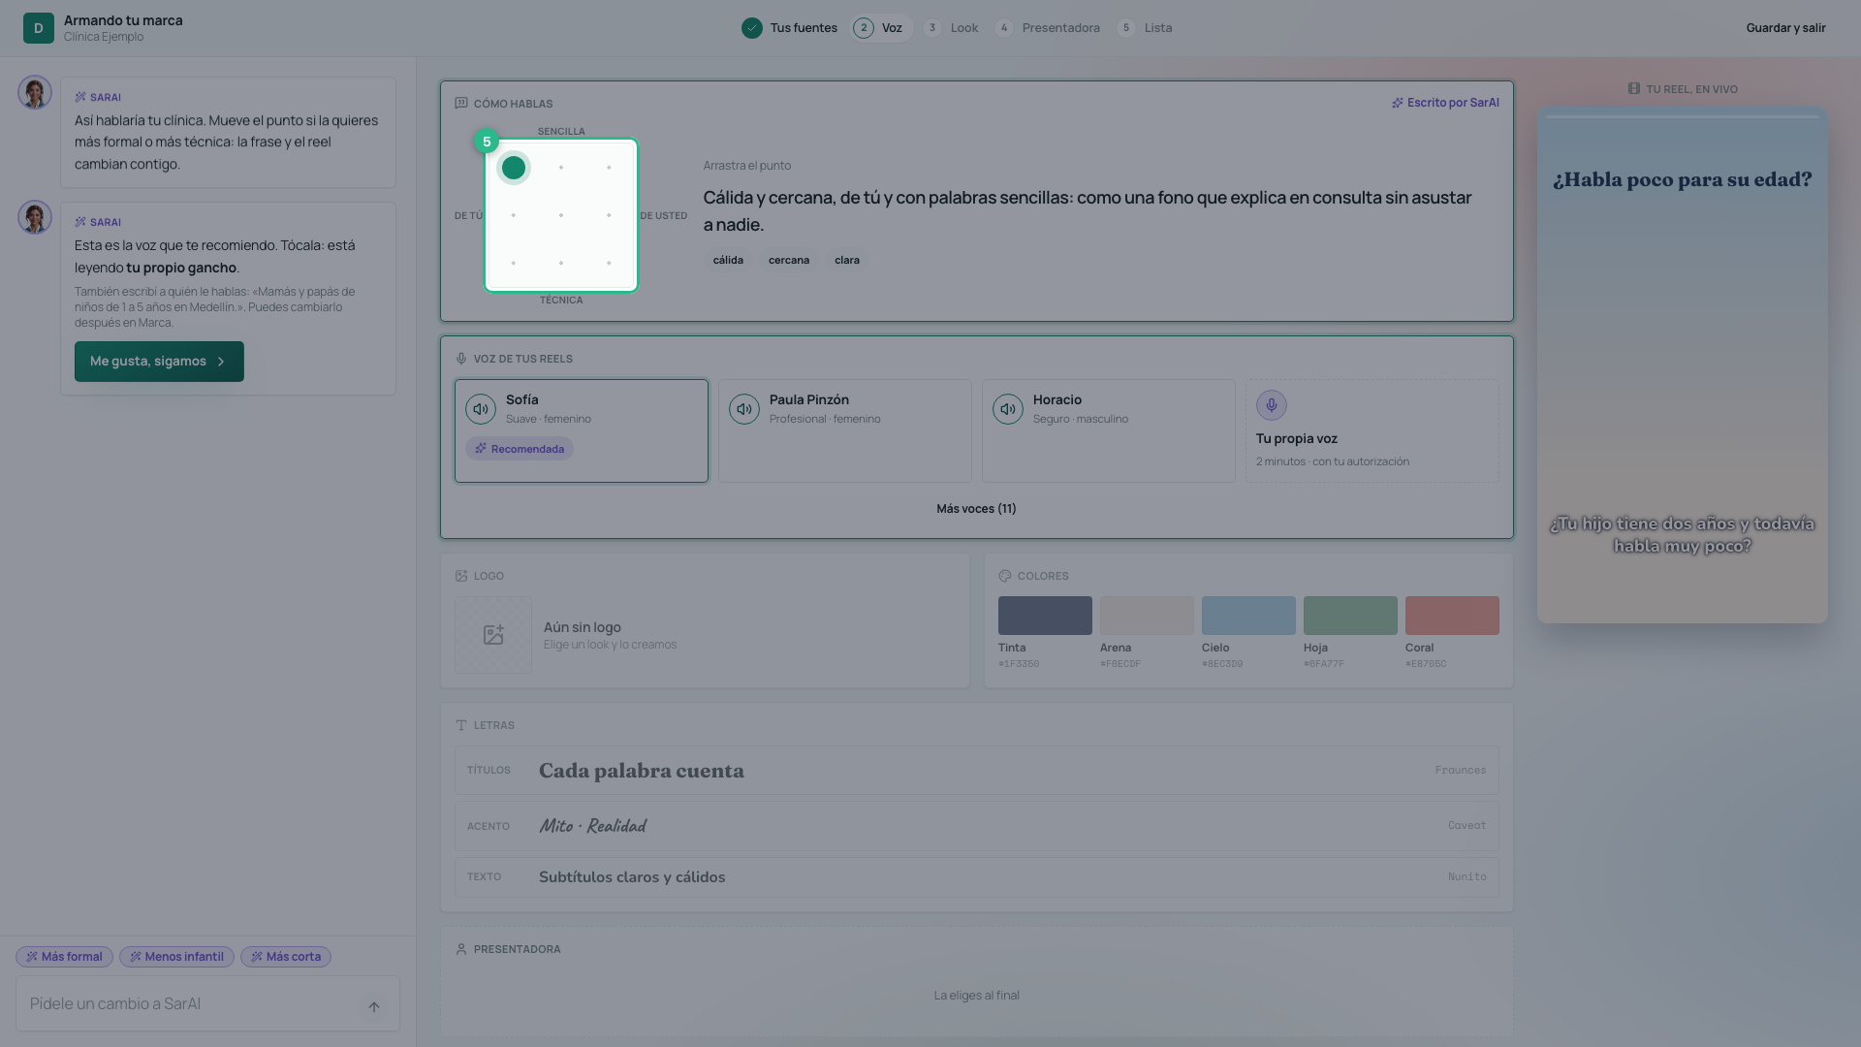Click the Texto font row Subtítulos claros

[976, 877]
